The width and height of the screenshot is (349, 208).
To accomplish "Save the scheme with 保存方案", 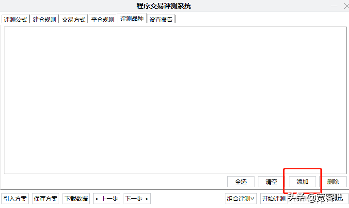I will [46, 198].
